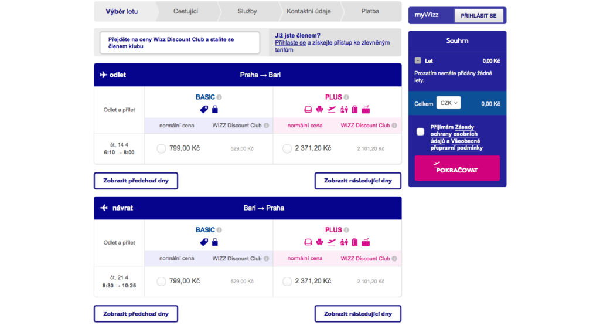Click the price tag icon under outbound BASIC

pyautogui.click(x=204, y=110)
